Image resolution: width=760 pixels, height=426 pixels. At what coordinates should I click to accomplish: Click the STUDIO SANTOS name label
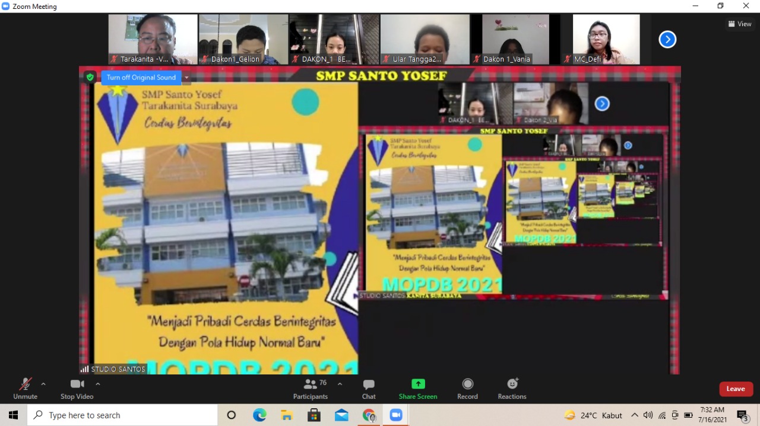tap(113, 369)
